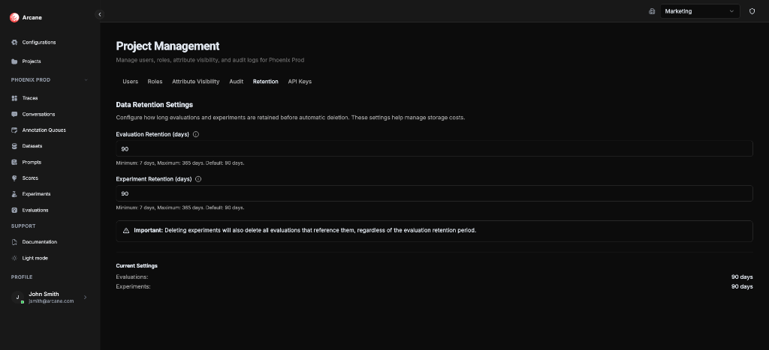The height and width of the screenshot is (350, 769).
Task: Click the Data Retention Settings heading
Action: coord(155,105)
